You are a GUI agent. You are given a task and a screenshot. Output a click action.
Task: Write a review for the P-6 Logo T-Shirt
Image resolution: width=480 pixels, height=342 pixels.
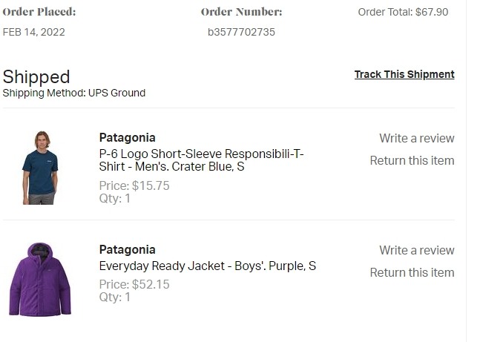[417, 138]
